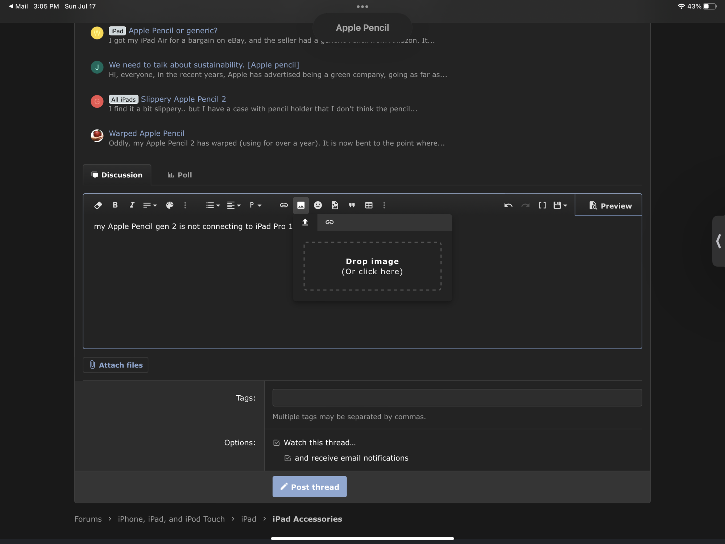Viewport: 725px width, 544px height.
Task: Expand the list options dropdown
Action: point(213,205)
